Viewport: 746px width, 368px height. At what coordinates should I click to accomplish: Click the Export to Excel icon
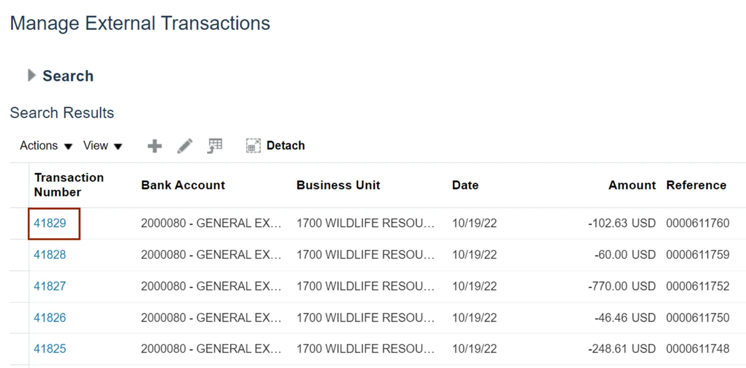(215, 146)
